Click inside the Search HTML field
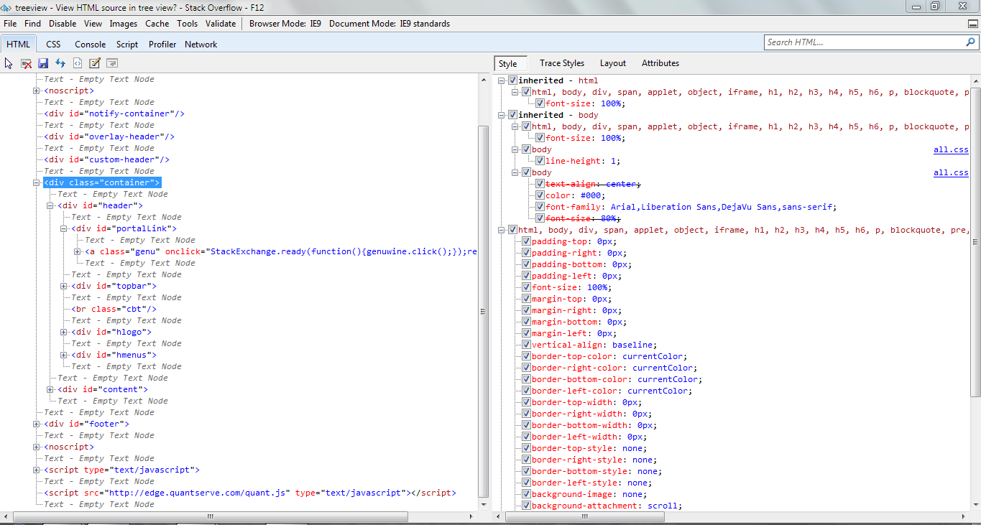The width and height of the screenshot is (981, 525). click(862, 42)
